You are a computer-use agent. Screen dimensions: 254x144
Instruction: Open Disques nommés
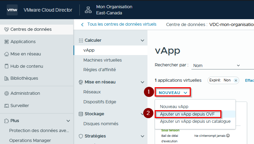101,124
